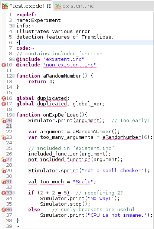Collapse the if statement at line 33
The width and height of the screenshot is (154, 229).
tap(14, 193)
